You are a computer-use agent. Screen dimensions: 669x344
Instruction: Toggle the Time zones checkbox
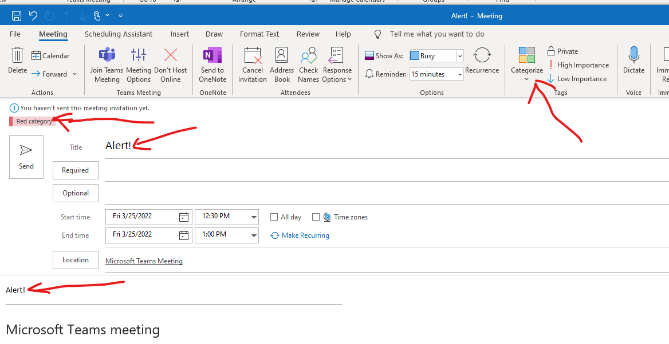coord(316,217)
